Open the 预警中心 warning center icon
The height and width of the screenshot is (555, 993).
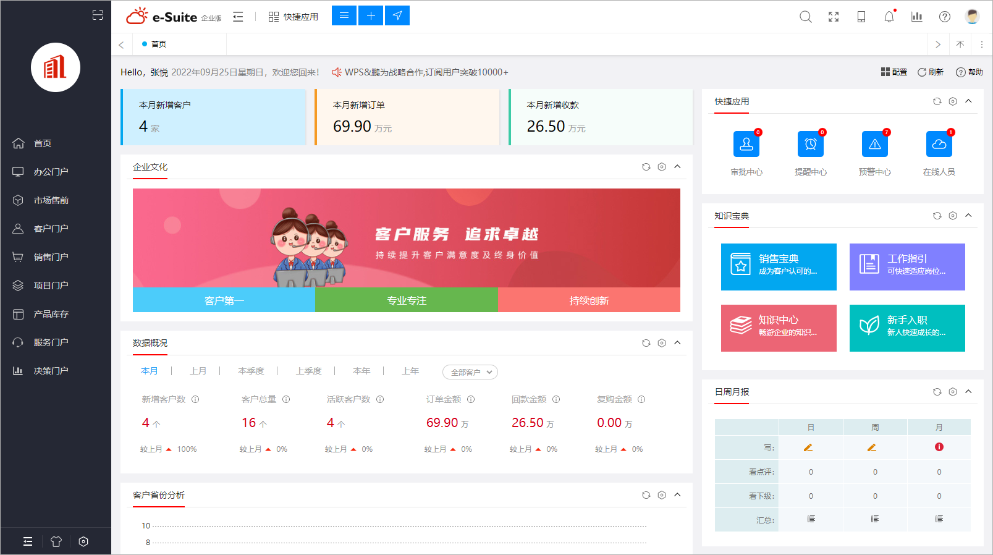pyautogui.click(x=874, y=144)
